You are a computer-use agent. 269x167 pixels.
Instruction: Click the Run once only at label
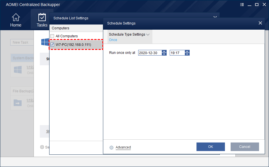(x=122, y=53)
